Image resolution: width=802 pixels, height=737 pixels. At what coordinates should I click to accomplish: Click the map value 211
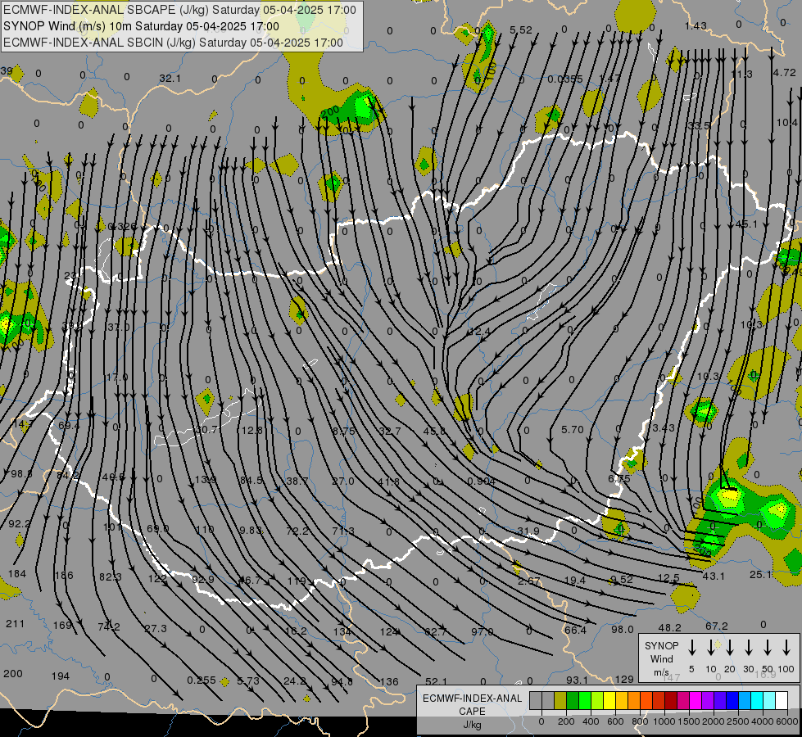coord(15,623)
